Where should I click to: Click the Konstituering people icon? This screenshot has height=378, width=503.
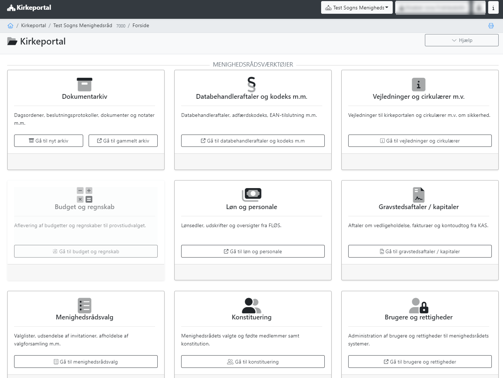tap(252, 305)
